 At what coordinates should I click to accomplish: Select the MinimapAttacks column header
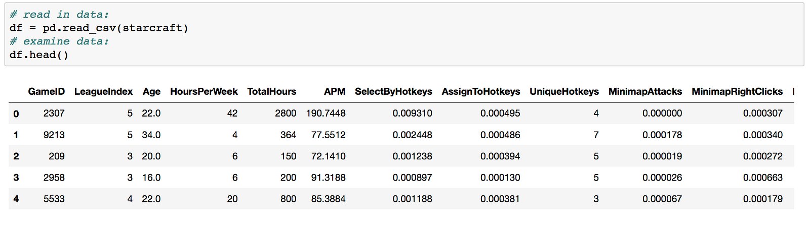click(x=645, y=91)
